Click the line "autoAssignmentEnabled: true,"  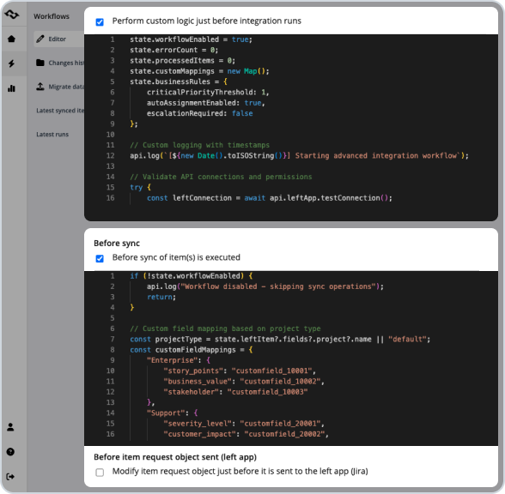206,103
